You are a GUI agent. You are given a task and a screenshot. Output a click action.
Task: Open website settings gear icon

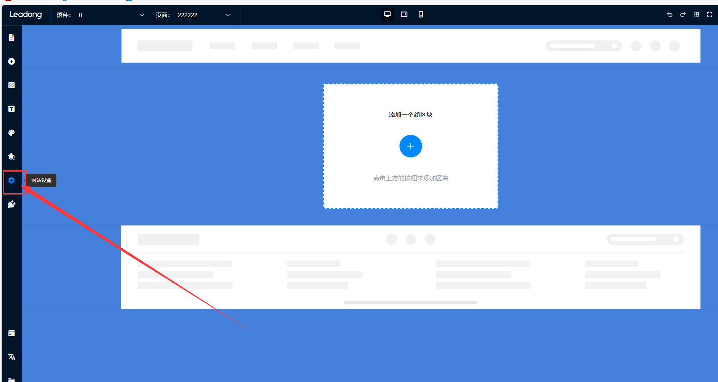(12, 180)
